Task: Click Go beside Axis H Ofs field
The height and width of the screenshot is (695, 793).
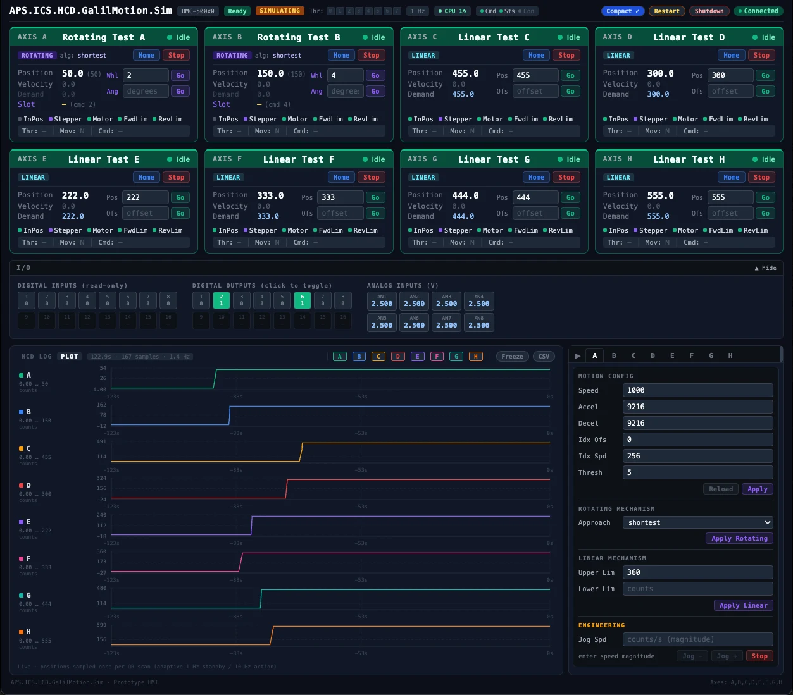Action: click(765, 213)
